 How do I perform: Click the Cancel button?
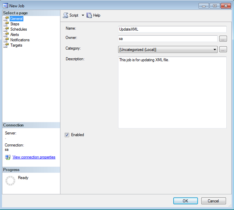tap(214, 201)
